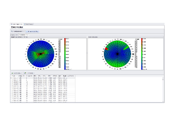Click the highlighted toolbar button beside Configuration
This screenshot has width=177, height=124.
[x=32, y=31]
